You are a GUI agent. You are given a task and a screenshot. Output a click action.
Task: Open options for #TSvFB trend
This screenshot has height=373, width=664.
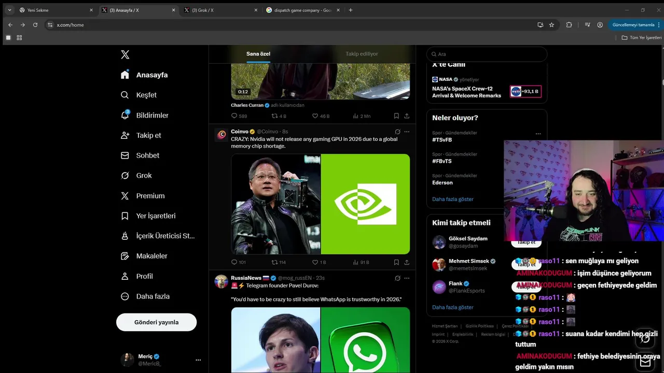538,134
